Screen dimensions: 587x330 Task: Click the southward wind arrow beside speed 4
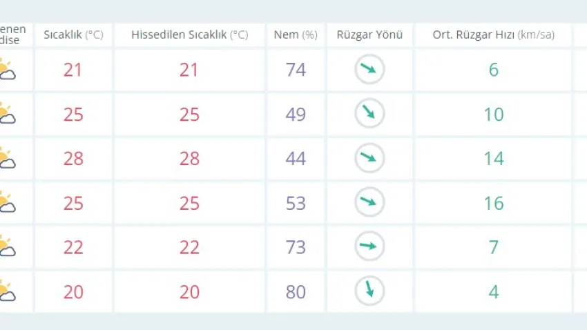(369, 291)
